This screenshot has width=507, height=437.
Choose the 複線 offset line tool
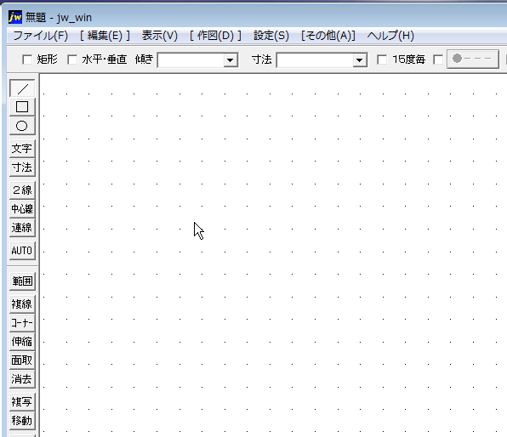tap(22, 304)
